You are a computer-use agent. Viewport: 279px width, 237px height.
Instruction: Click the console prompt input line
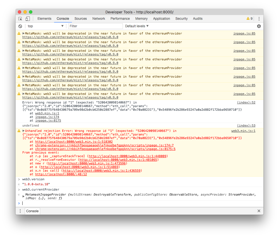[x=139, y=203]
